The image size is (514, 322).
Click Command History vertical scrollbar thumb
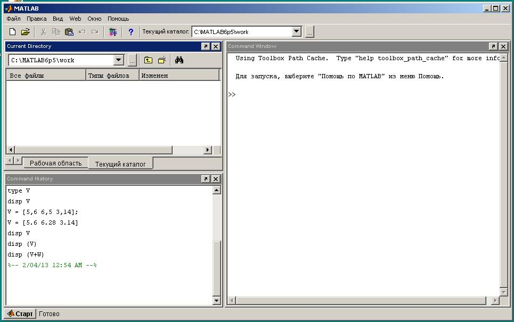tap(217, 269)
